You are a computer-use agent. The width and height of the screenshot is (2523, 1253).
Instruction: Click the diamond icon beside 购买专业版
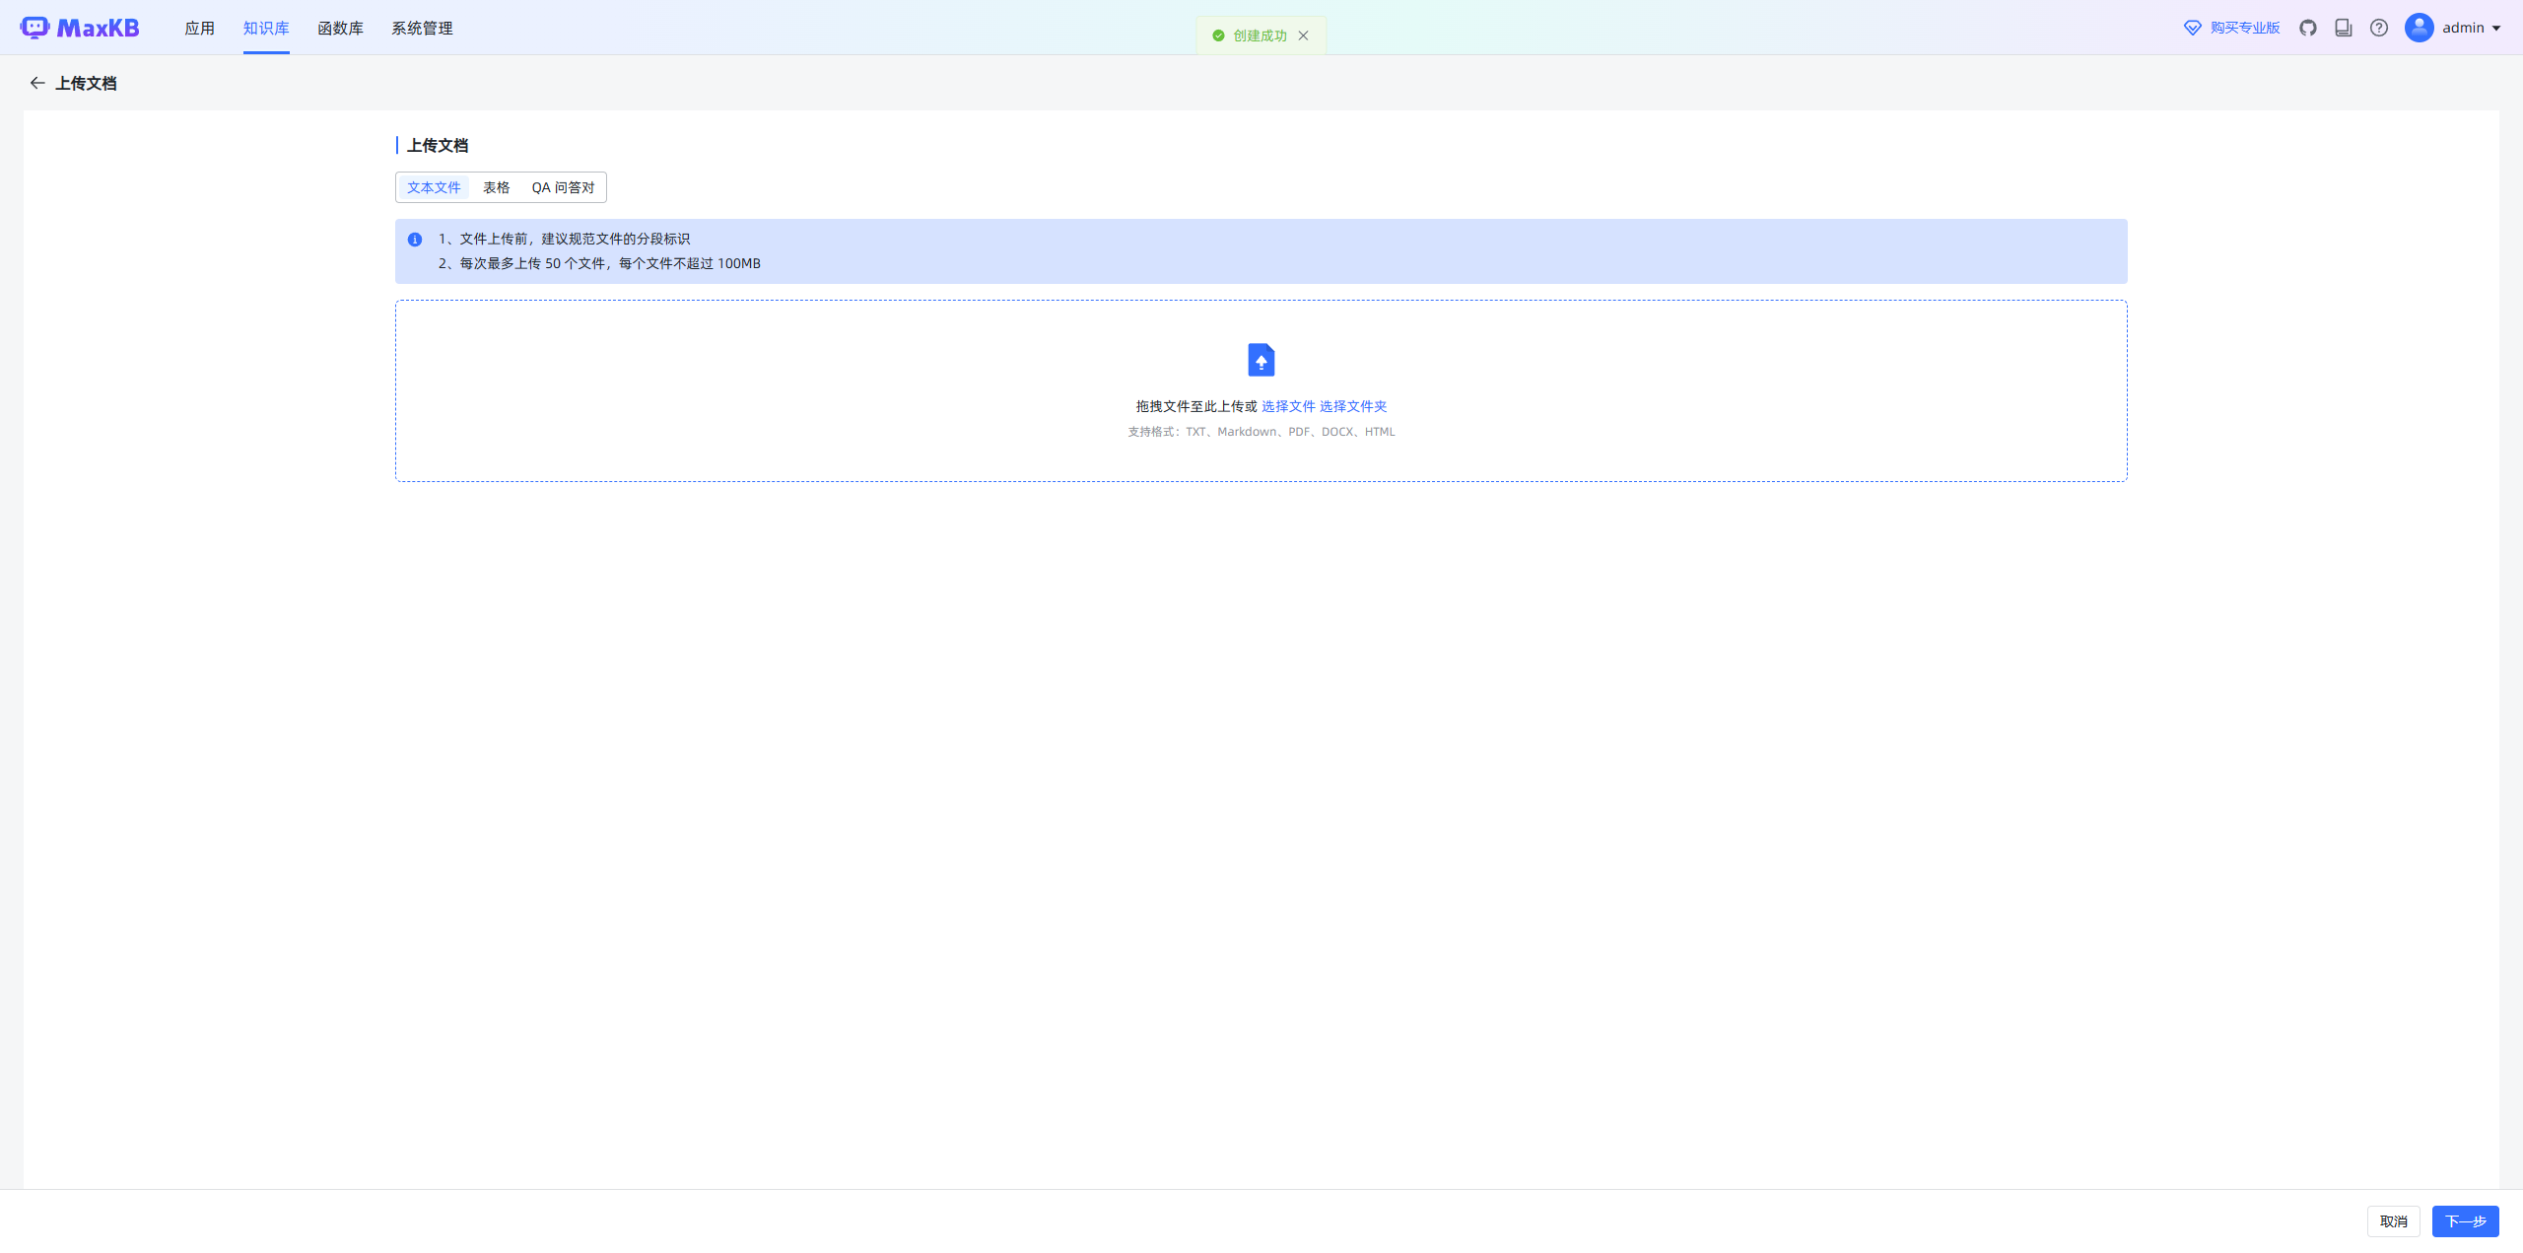2193,28
